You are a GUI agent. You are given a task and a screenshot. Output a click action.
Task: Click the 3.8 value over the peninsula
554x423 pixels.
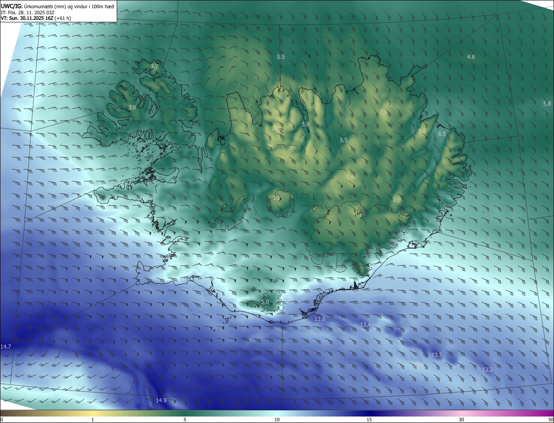coord(132,107)
